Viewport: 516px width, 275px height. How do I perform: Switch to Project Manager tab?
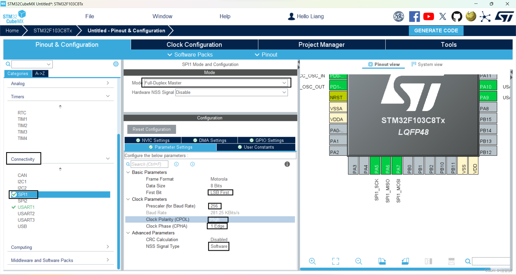(321, 45)
